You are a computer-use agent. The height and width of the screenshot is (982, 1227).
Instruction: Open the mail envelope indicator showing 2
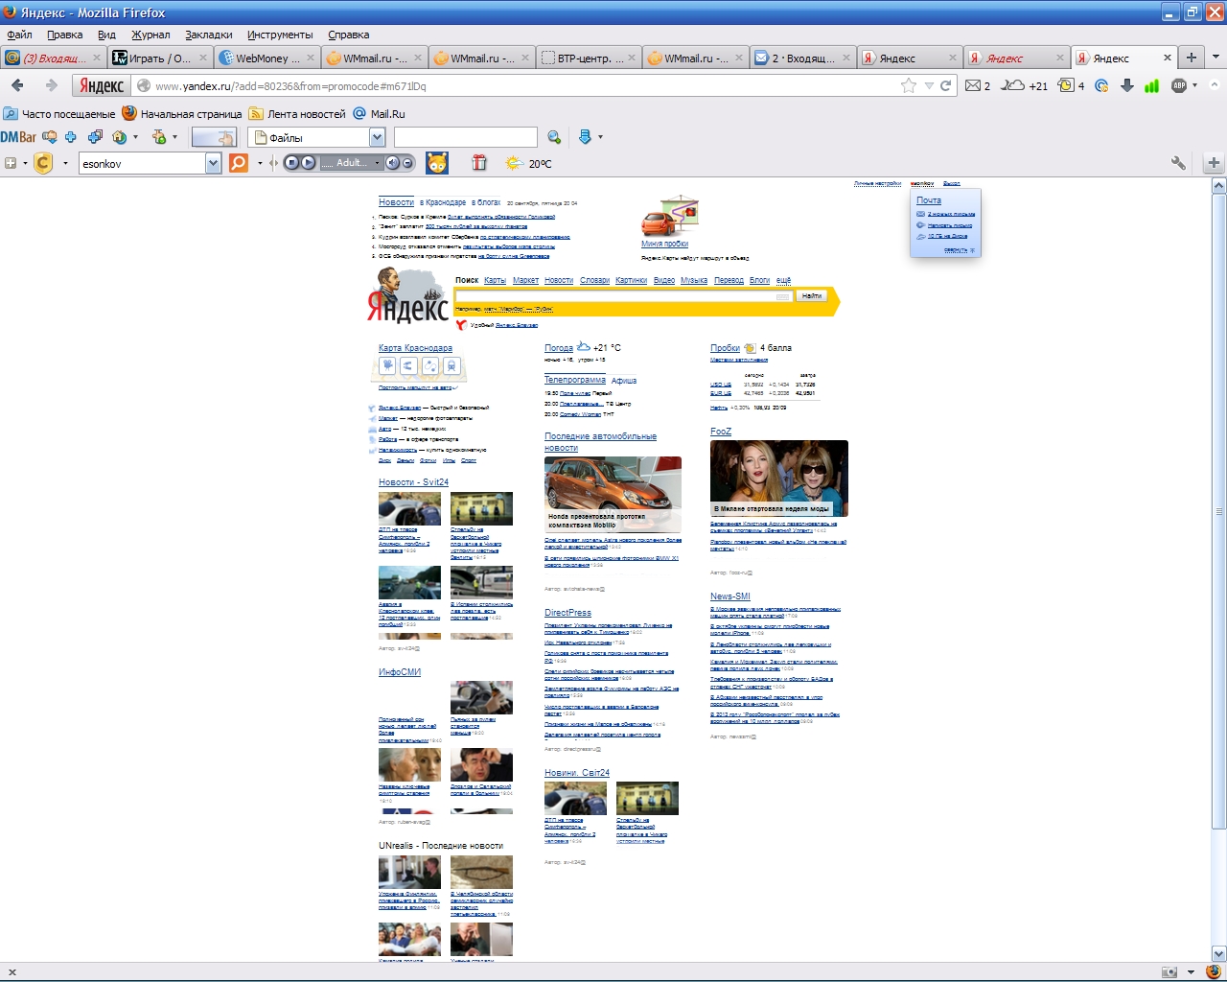coord(977,85)
